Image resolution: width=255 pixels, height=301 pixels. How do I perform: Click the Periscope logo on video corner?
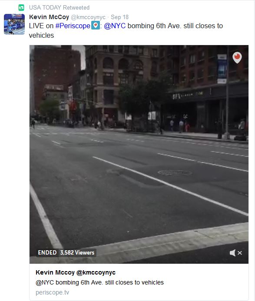(237, 57)
